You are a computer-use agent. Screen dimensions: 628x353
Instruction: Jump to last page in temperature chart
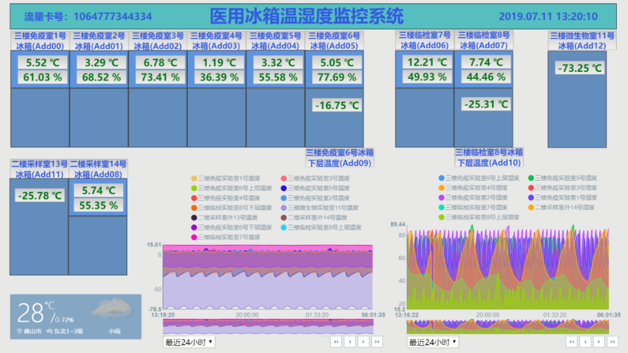pos(377,342)
